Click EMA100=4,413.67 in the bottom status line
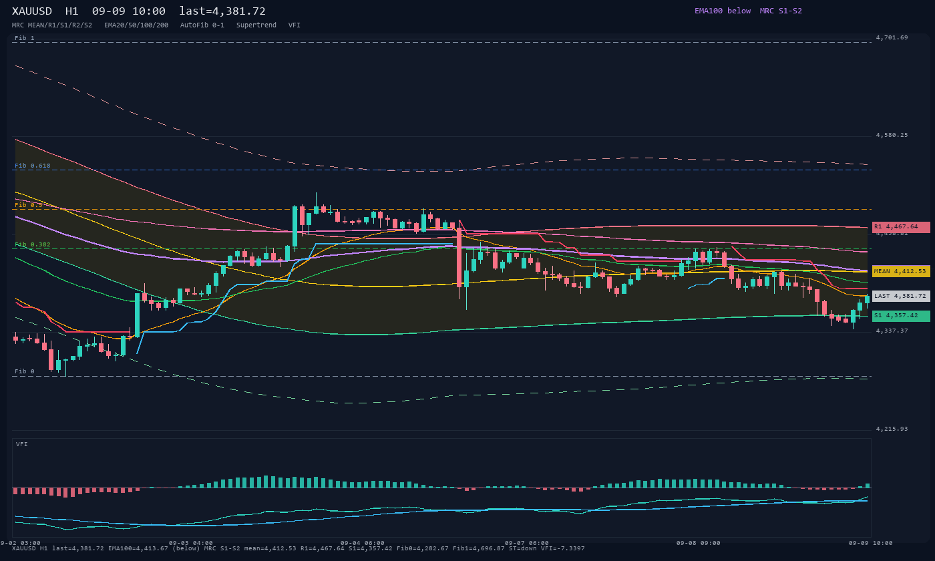This screenshot has height=561, width=935. click(138, 548)
